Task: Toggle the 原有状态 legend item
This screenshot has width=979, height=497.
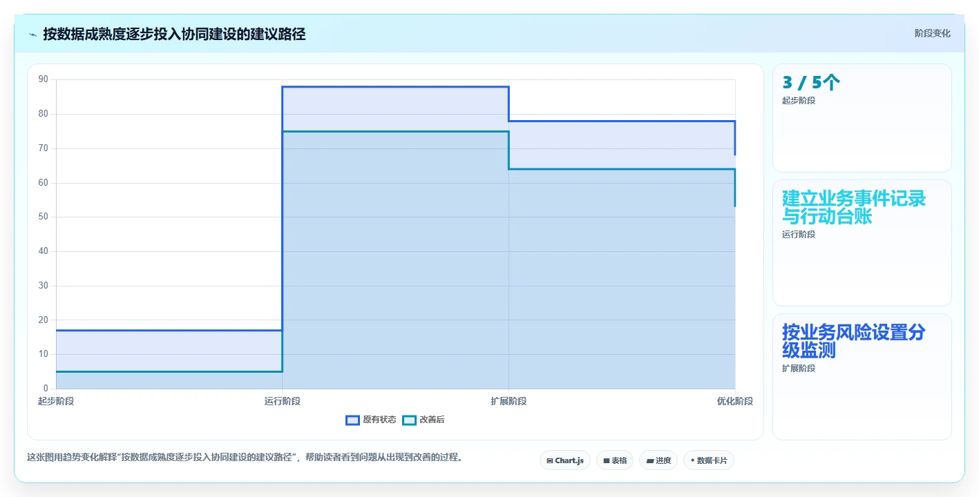Action: [x=370, y=420]
